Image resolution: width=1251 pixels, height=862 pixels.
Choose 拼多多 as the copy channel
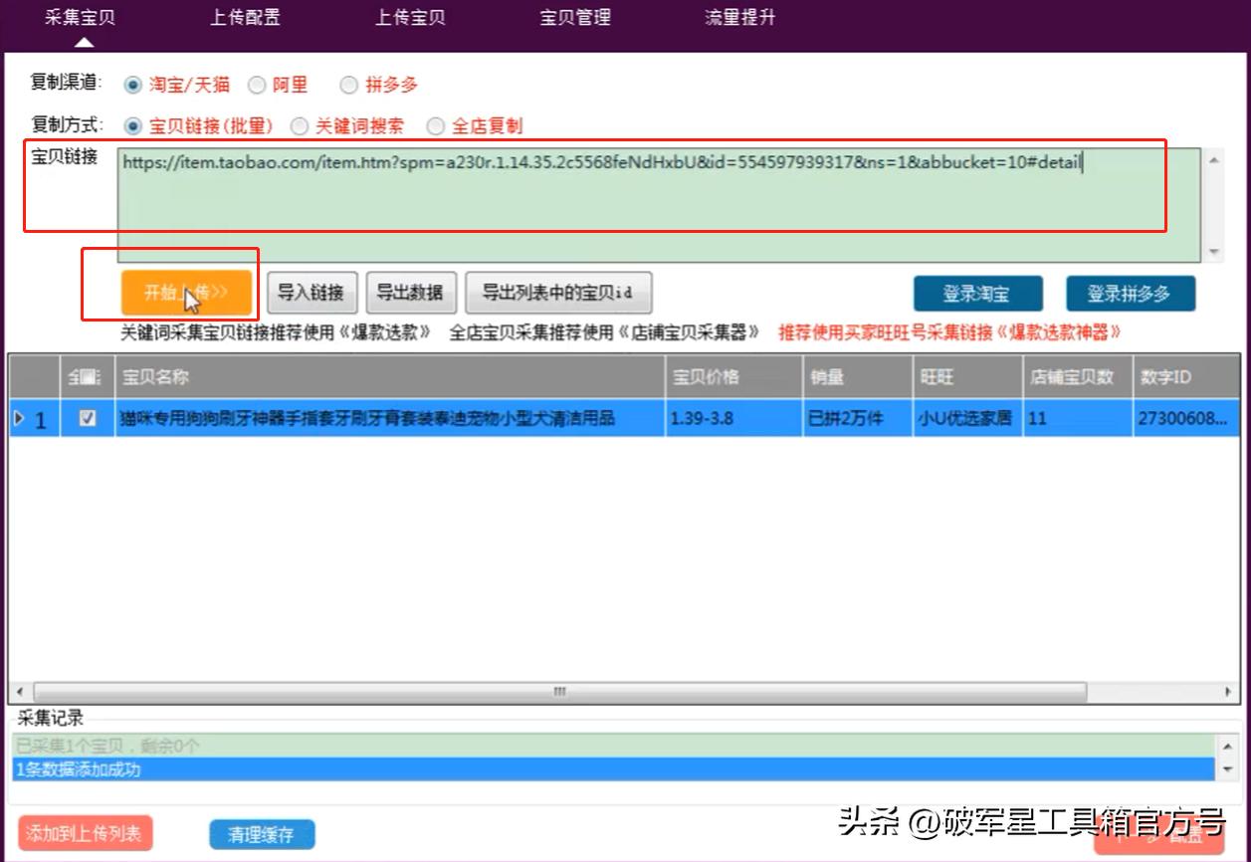(x=348, y=86)
